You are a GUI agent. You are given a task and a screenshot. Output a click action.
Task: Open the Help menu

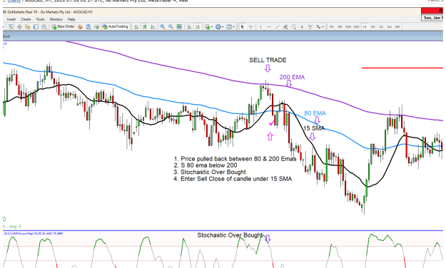click(x=71, y=19)
